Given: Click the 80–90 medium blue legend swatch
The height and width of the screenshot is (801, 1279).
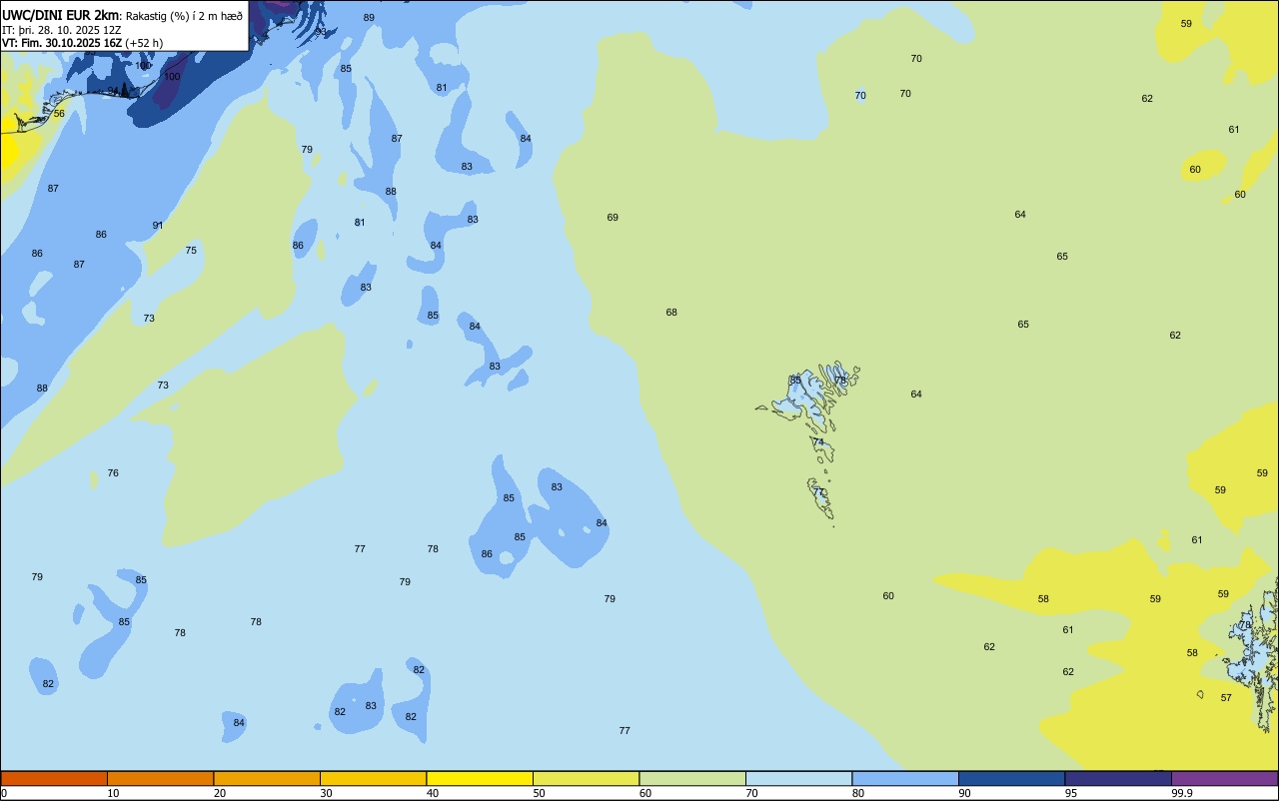Looking at the screenshot, I should point(905,778).
